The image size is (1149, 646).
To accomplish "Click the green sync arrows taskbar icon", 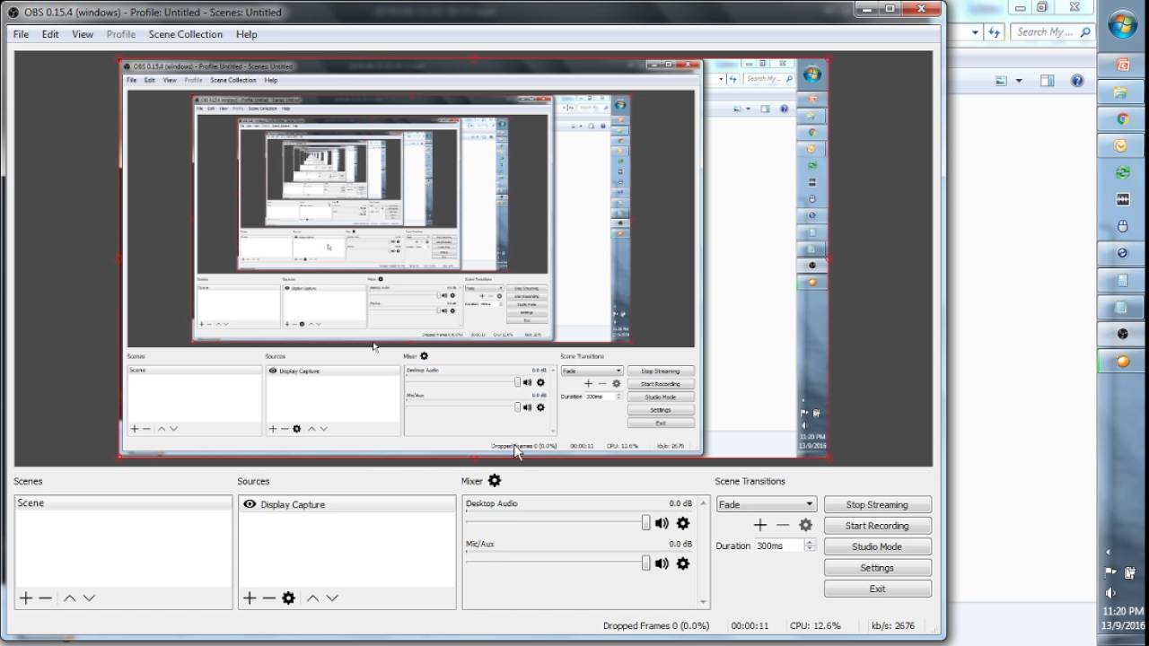I will click(1122, 172).
